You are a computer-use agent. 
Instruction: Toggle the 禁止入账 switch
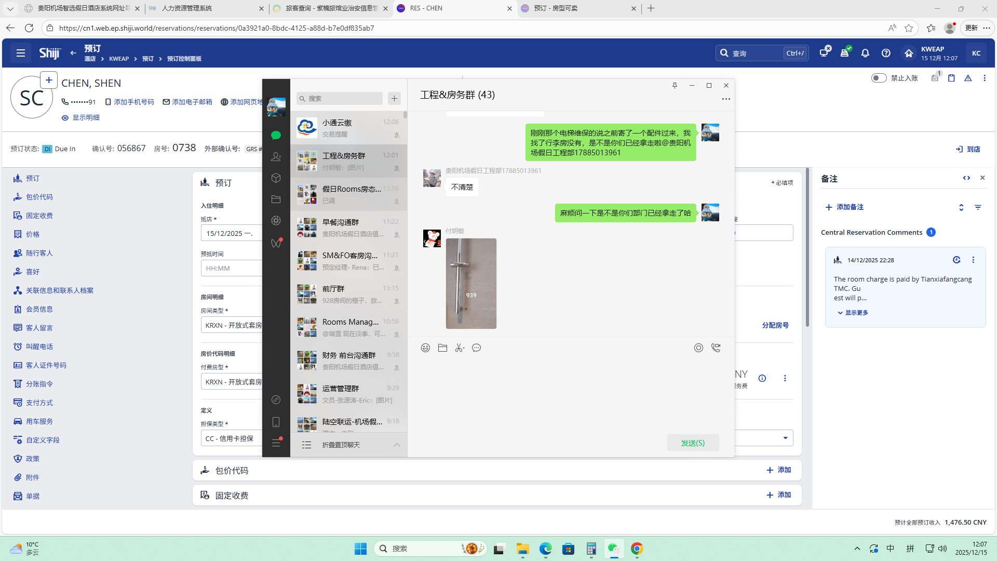pos(879,78)
